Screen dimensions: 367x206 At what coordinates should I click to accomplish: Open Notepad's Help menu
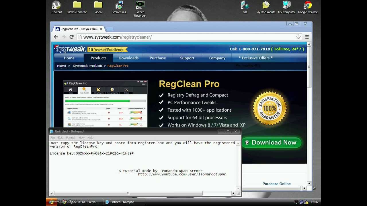point(90,138)
